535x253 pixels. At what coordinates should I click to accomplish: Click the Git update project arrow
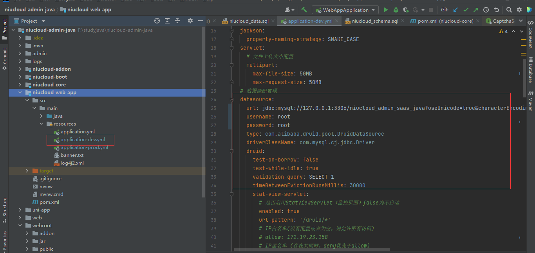[455, 10]
